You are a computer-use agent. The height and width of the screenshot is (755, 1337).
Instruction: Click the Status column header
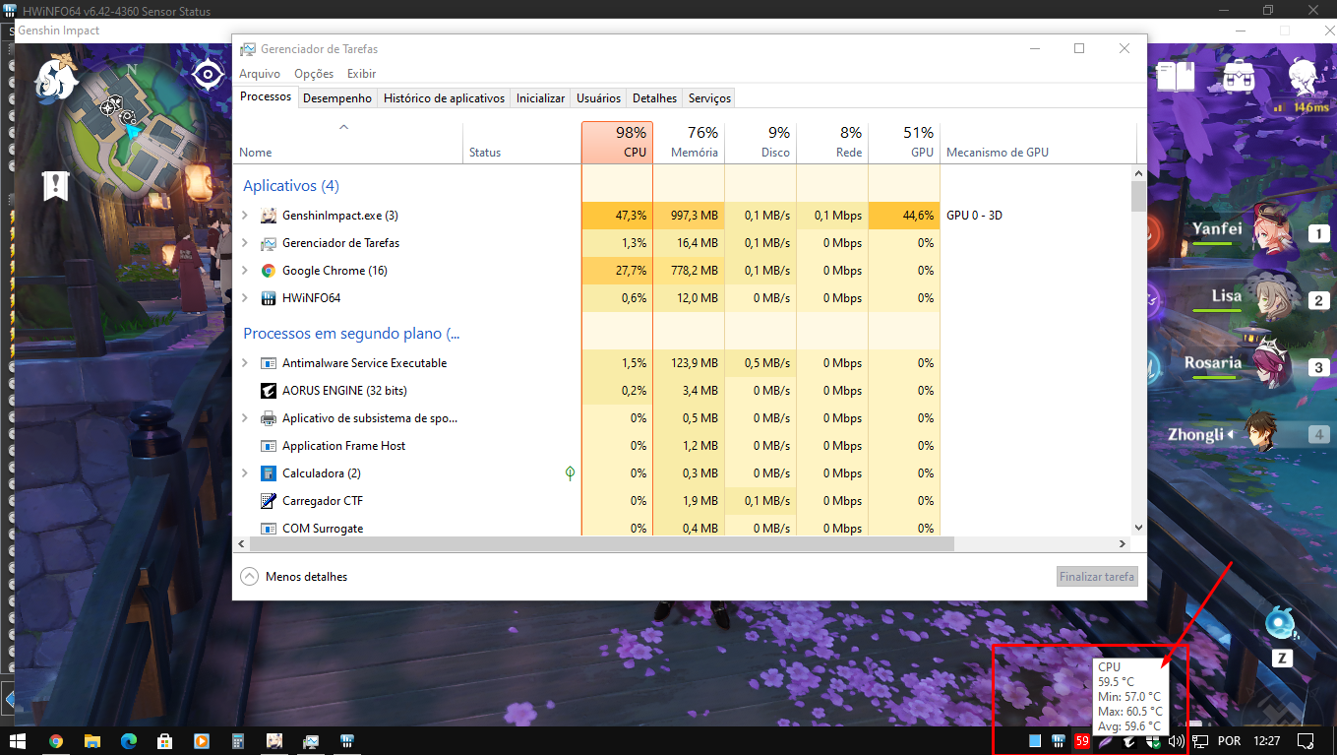click(x=521, y=142)
